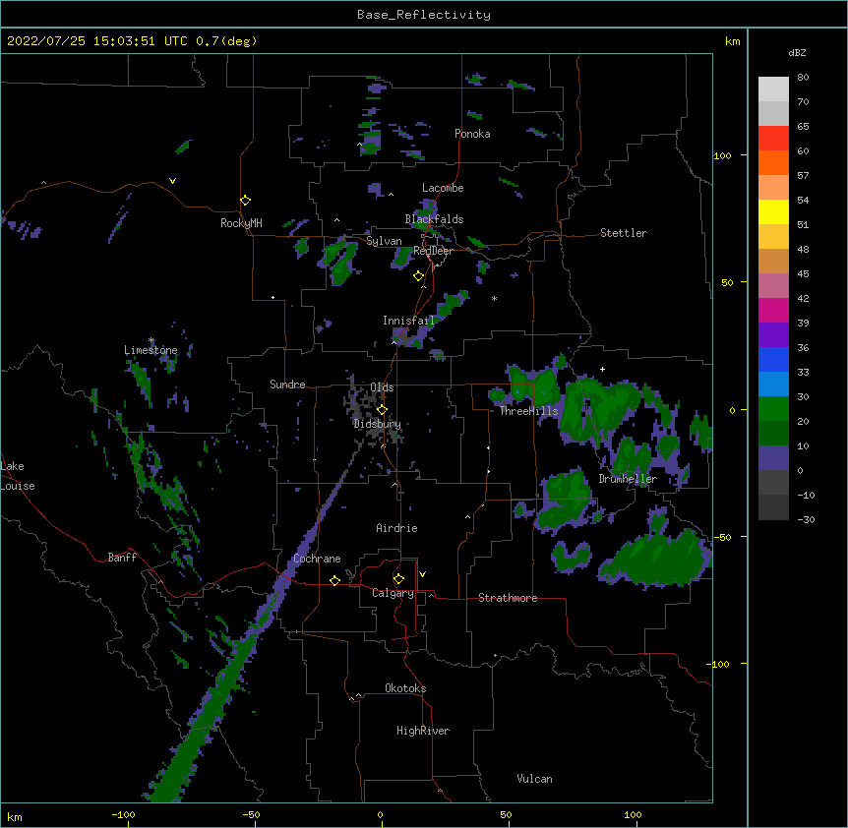
Task: Click the dBZ legend heading
Action: point(797,52)
